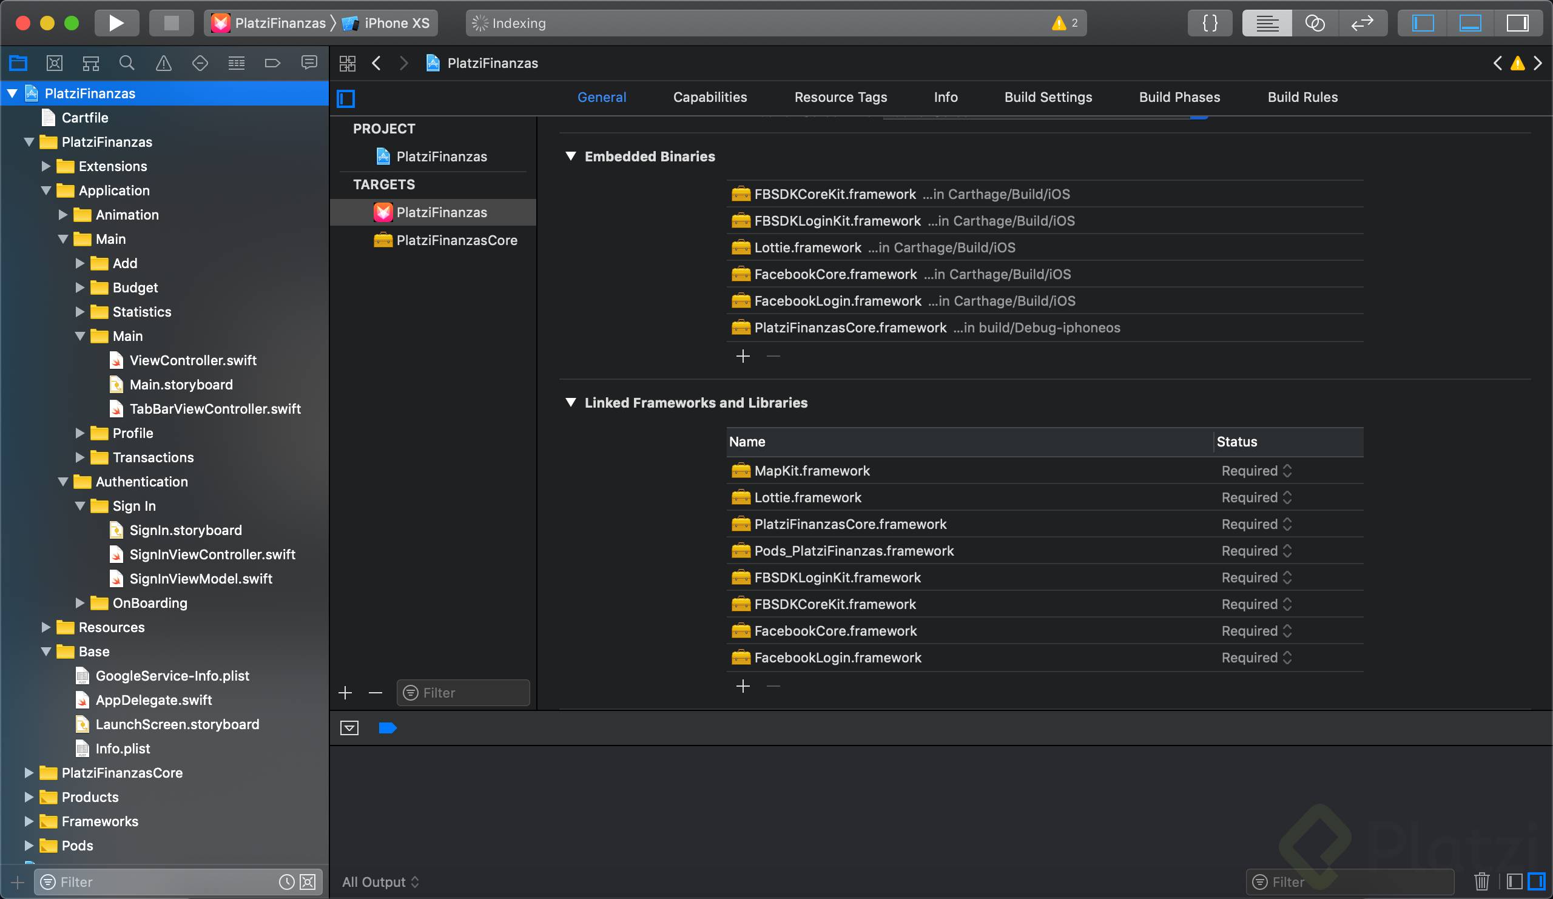1553x899 pixels.
Task: Switch to the Assistant editor
Action: point(1315,24)
